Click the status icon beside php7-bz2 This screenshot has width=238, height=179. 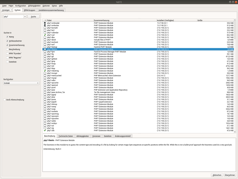[45, 30]
